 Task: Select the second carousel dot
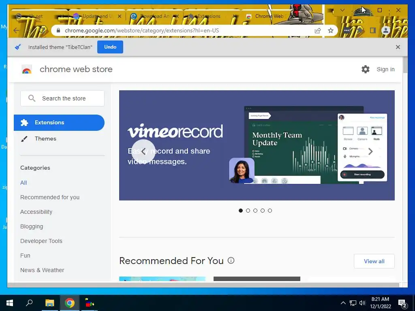click(248, 211)
